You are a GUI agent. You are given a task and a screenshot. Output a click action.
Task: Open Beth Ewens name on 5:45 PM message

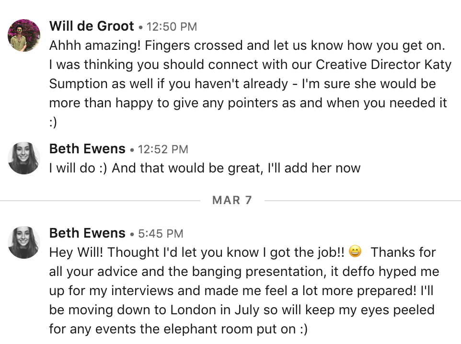[87, 233]
